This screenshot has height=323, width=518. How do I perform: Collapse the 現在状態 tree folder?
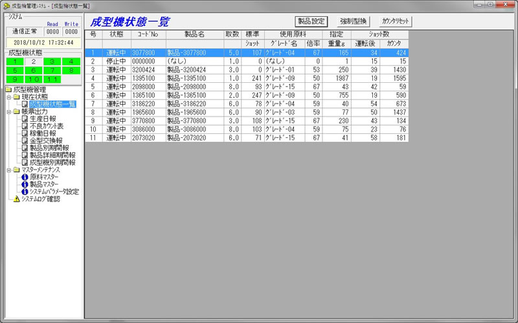coord(8,96)
